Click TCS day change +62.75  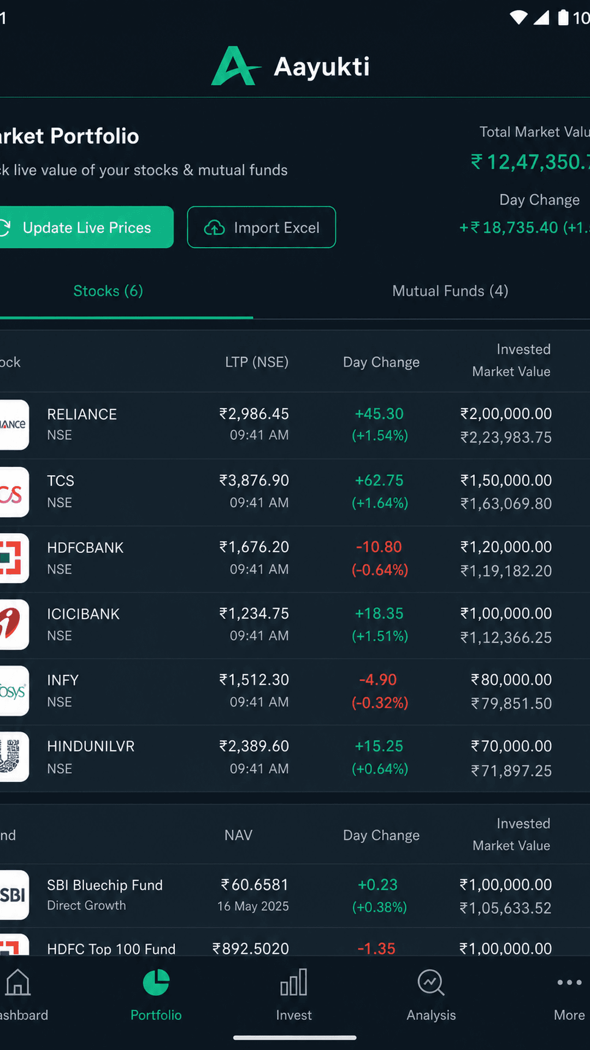tap(379, 480)
